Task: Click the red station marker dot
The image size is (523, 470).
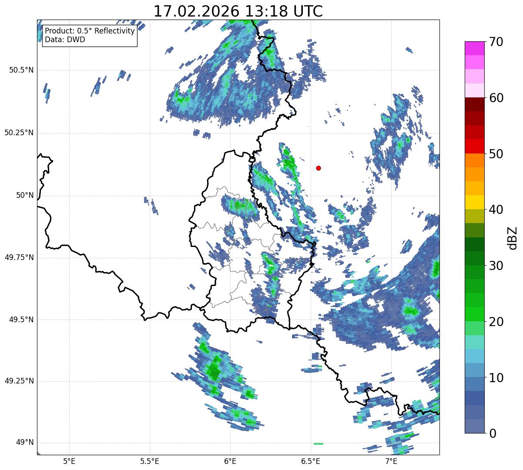Action: pyautogui.click(x=318, y=168)
